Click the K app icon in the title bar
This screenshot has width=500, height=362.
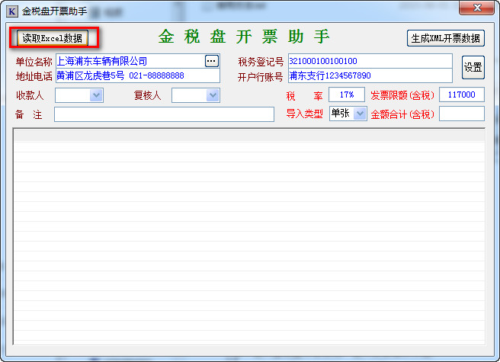pyautogui.click(x=11, y=11)
